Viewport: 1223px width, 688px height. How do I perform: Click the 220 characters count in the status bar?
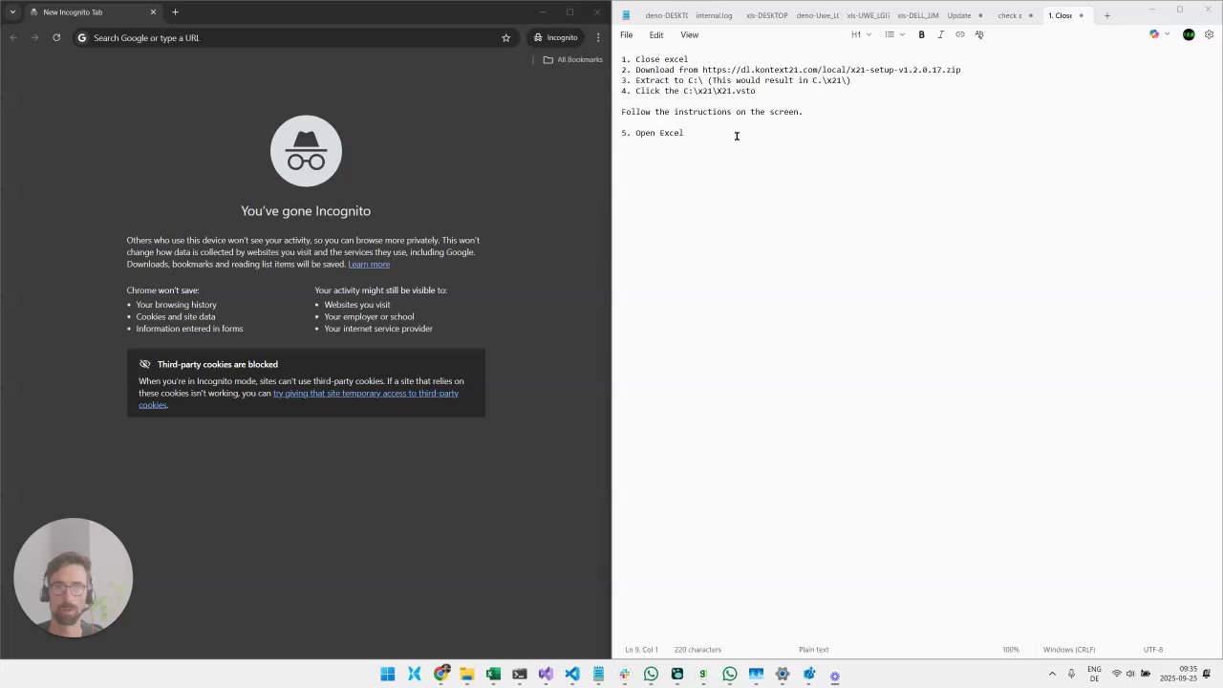697,650
